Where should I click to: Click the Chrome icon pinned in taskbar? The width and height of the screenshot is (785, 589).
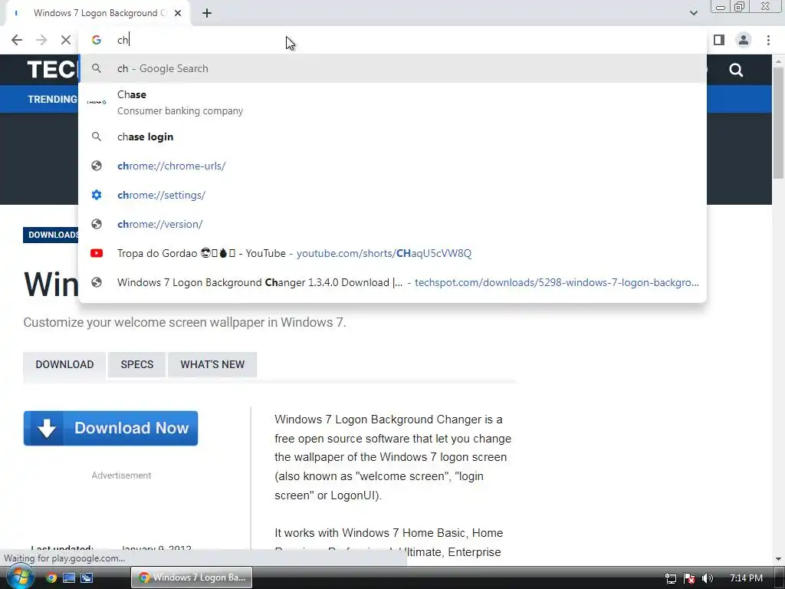click(x=51, y=578)
